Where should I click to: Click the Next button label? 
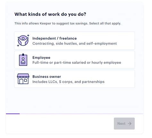[121, 124]
